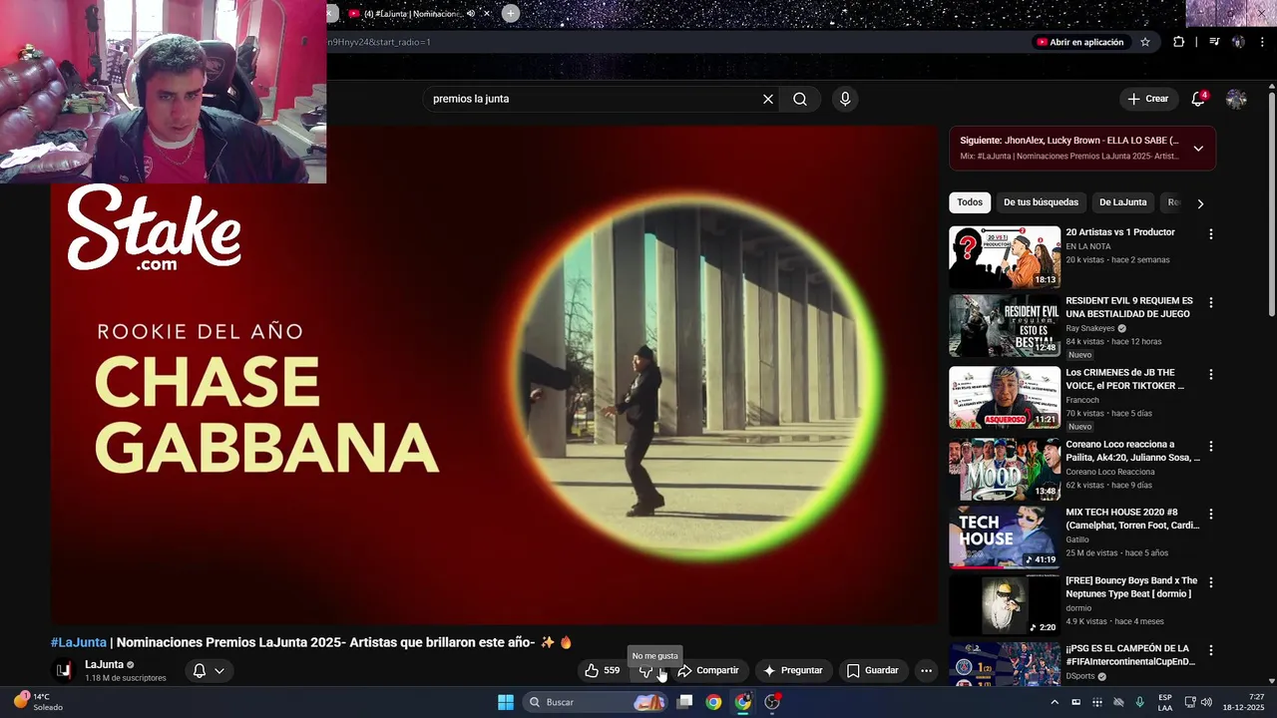Screen dimensions: 1277x718
Task: Open the browser media control icon
Action: [1214, 42]
